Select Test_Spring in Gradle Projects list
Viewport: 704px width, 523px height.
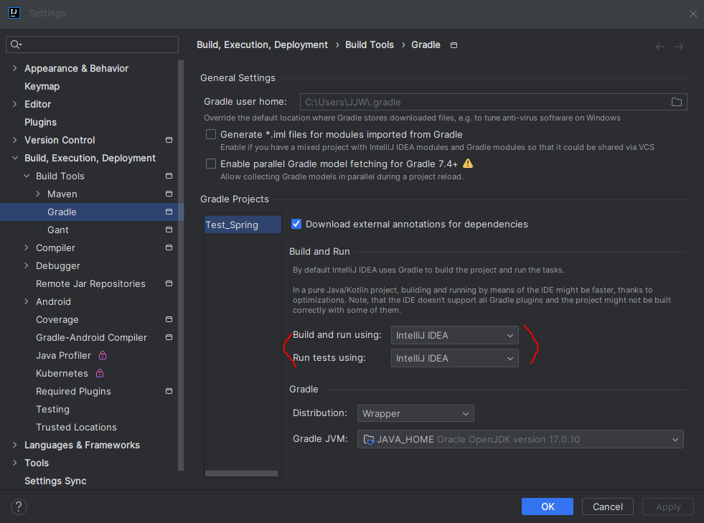[243, 225]
